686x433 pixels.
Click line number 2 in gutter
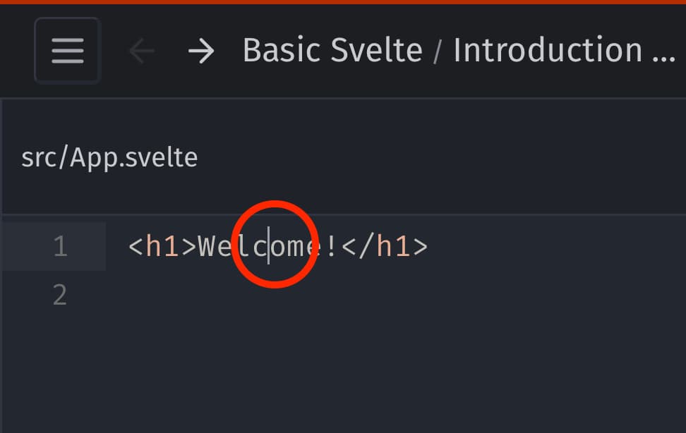(x=61, y=295)
